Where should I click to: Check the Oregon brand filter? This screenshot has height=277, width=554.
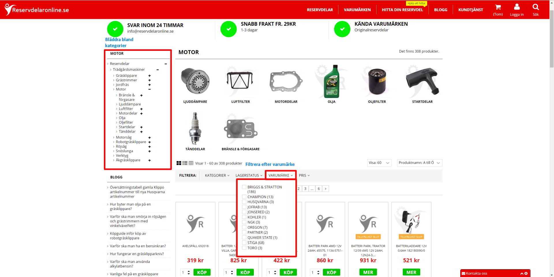244,227
